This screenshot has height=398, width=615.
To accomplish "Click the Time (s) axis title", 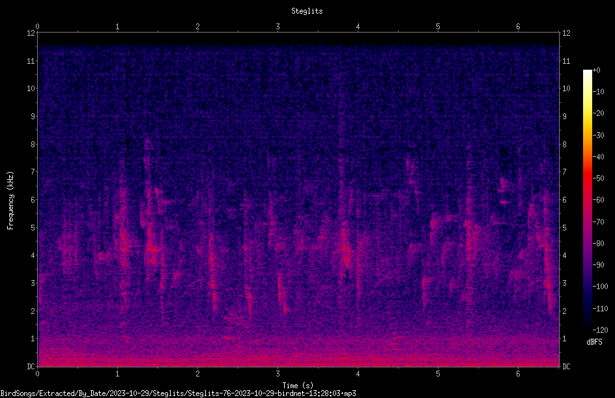I will (x=298, y=386).
